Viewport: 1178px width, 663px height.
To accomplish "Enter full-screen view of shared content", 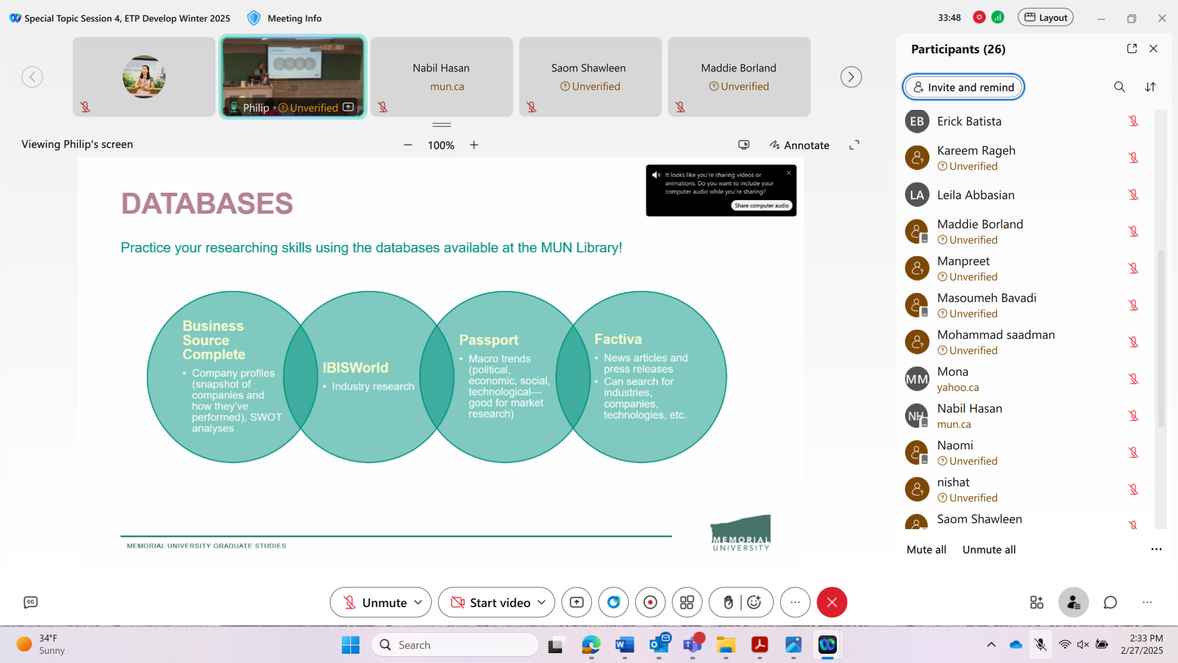I will (854, 145).
